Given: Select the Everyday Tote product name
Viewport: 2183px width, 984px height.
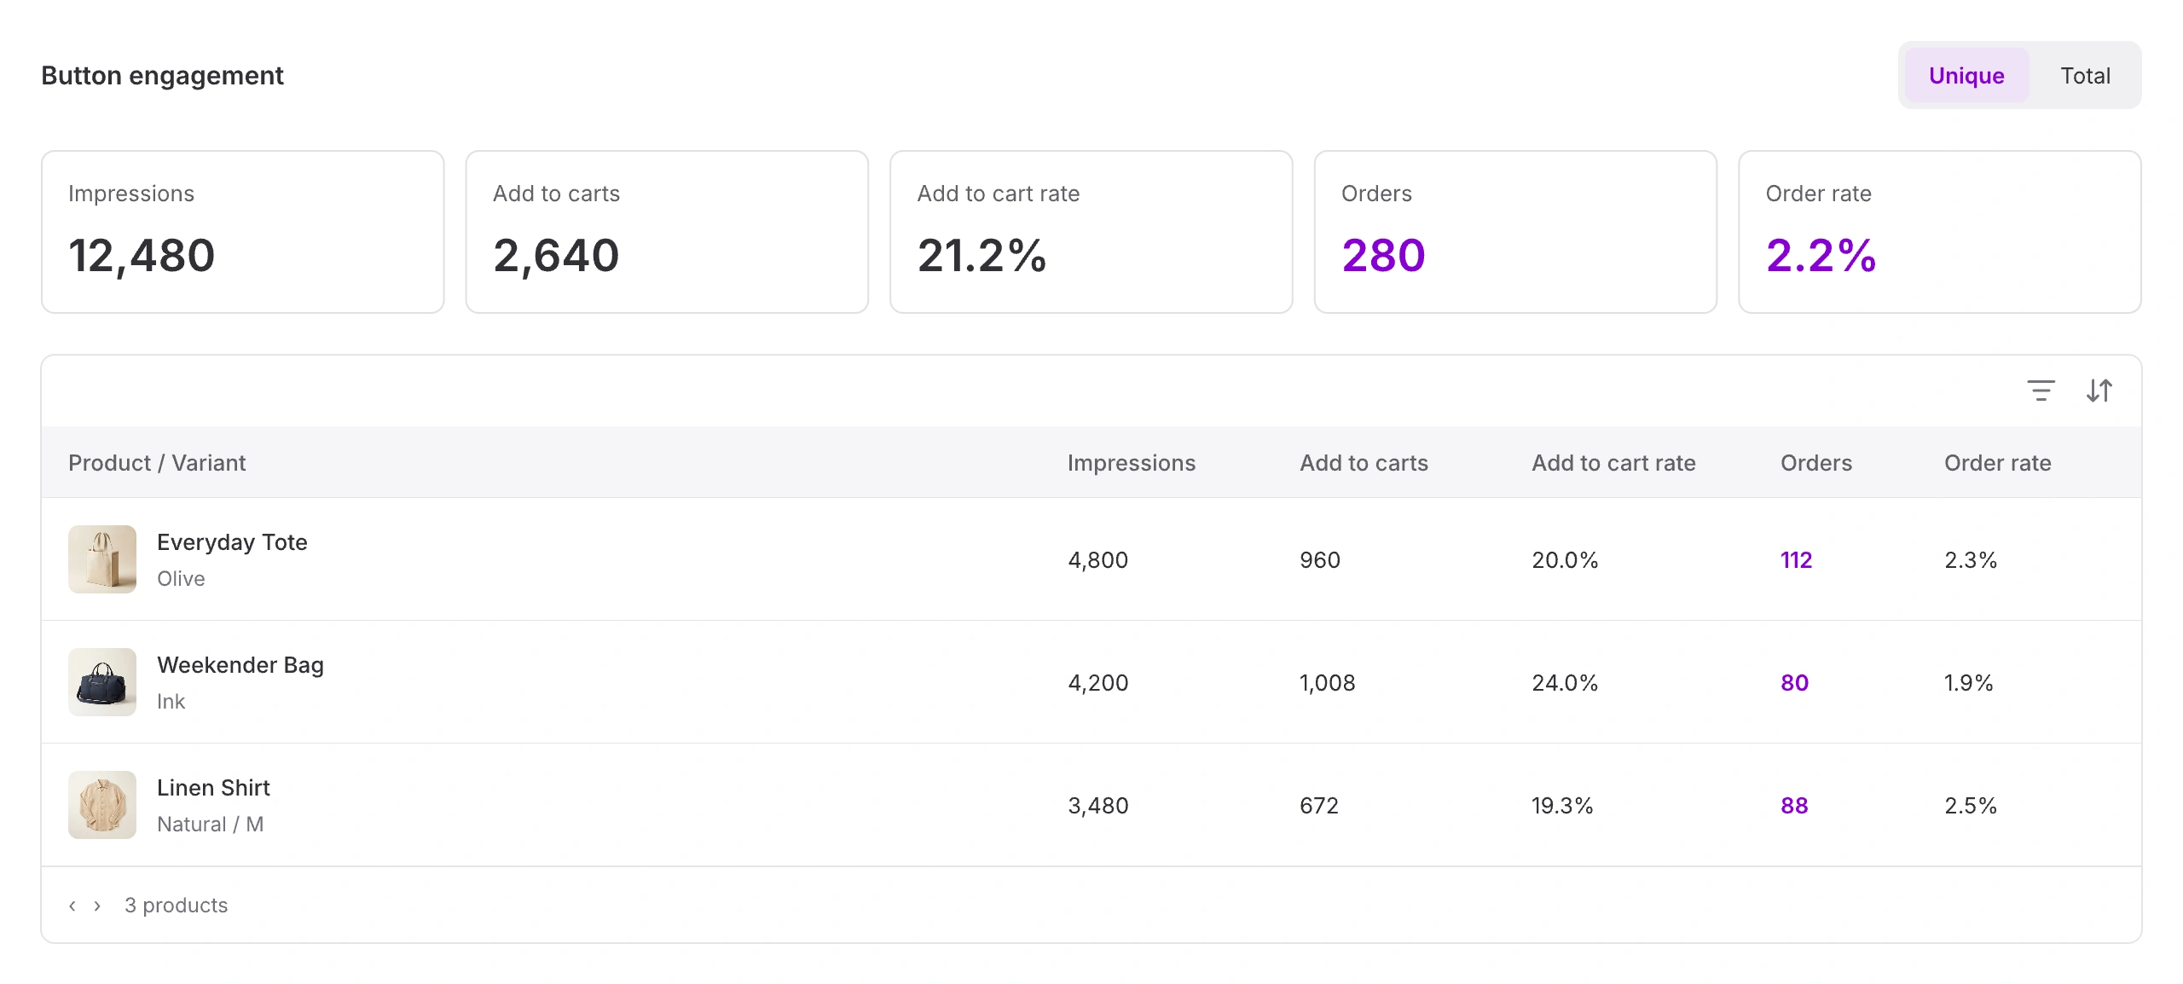Looking at the screenshot, I should 232,542.
